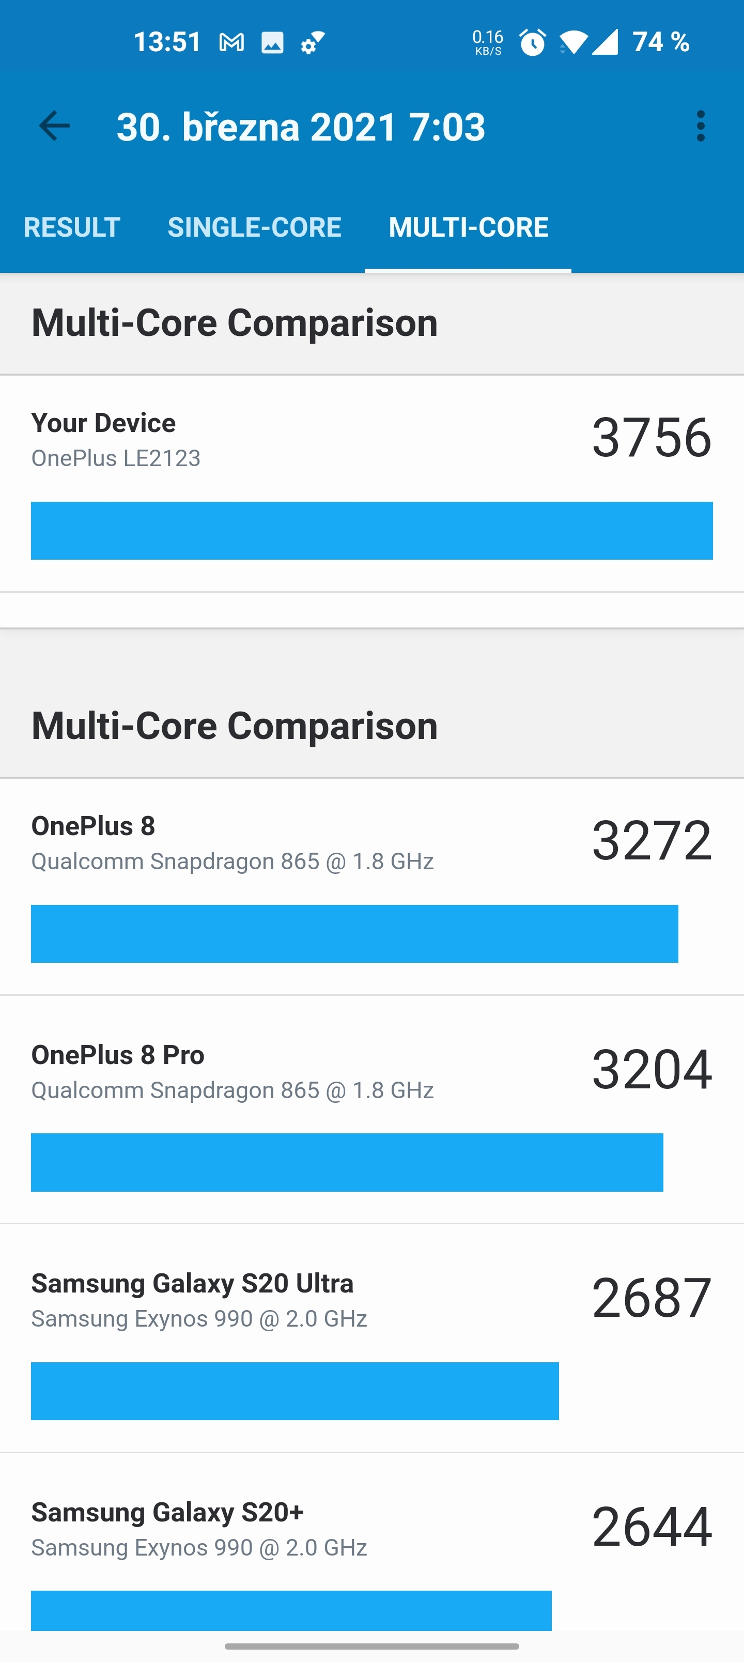Tap the bottom navigation gesture bar

(371, 1646)
